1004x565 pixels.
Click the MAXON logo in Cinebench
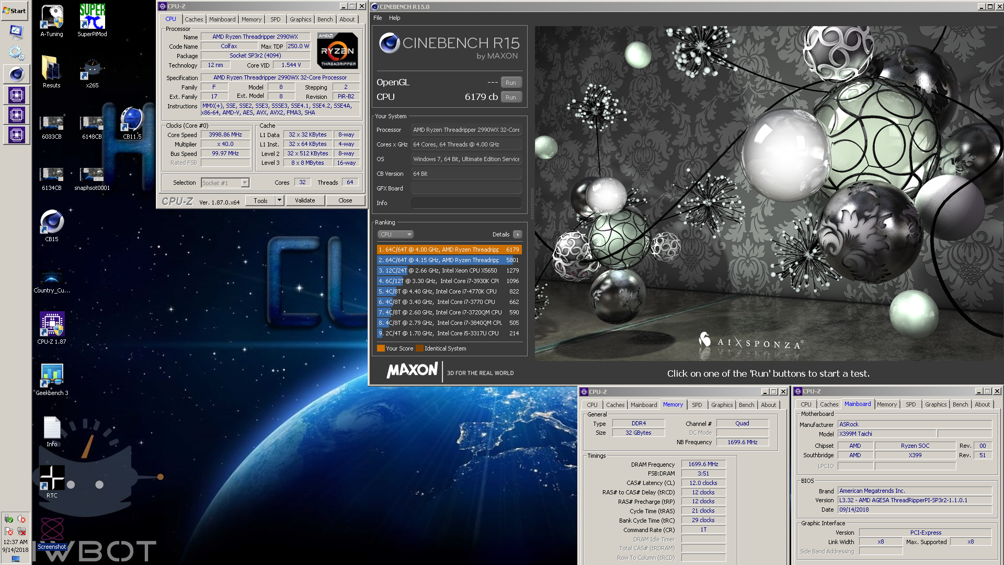tap(412, 370)
